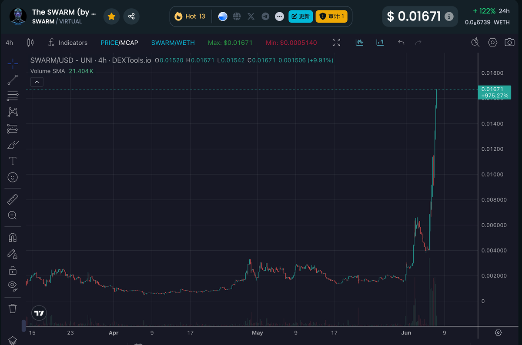Screen dimensions: 522x345
Task: Open the 4h time interval dropdown
Action: (x=9, y=43)
